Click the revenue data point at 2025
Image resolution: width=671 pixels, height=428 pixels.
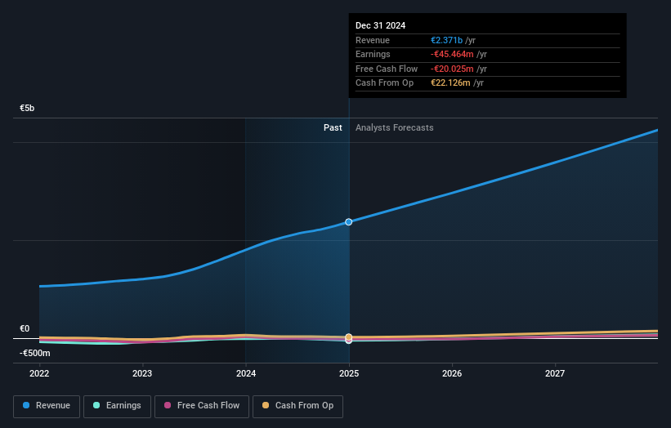pos(349,222)
